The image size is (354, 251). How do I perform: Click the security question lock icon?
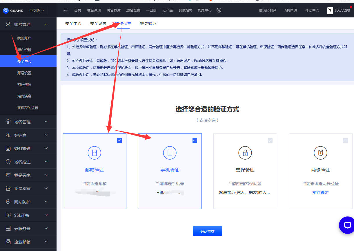[245, 153]
